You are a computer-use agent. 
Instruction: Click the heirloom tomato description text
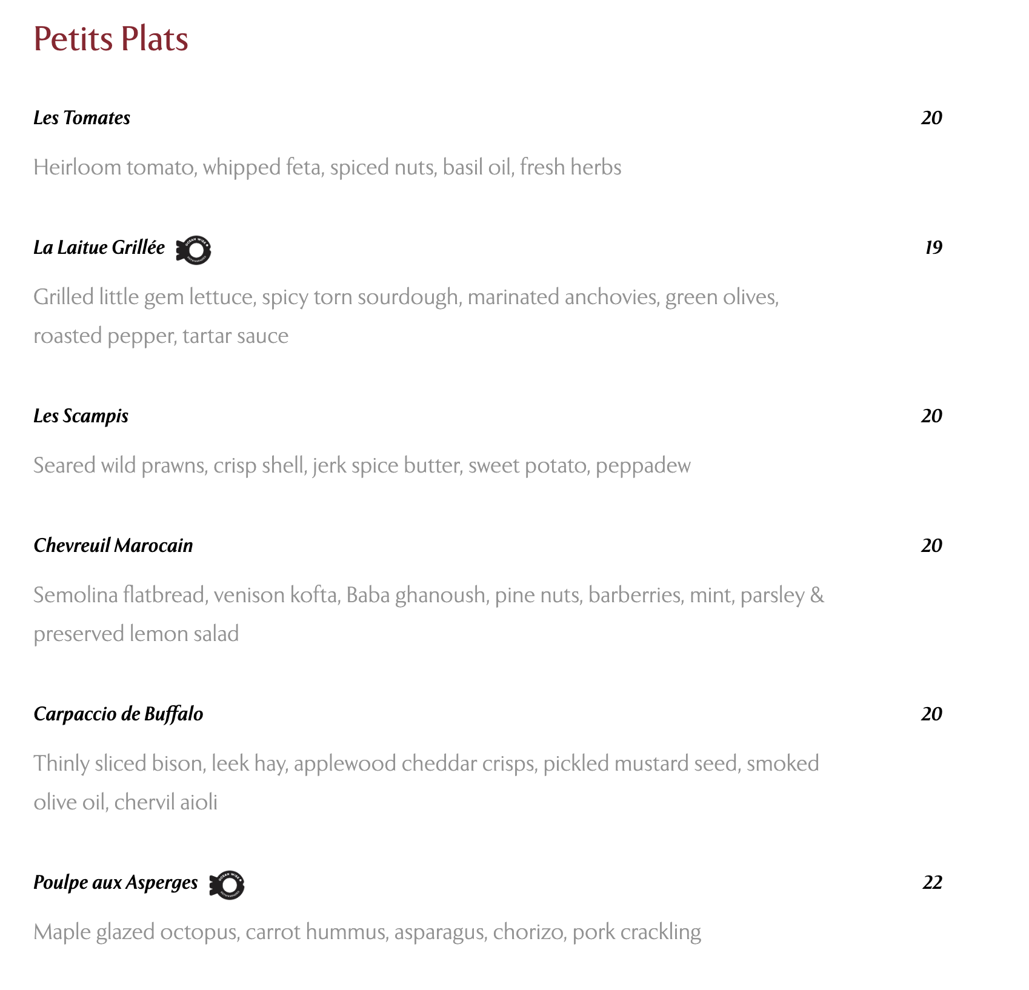(327, 167)
